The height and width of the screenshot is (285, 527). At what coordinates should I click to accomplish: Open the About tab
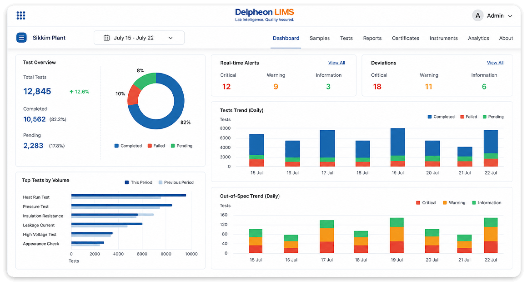pos(506,38)
